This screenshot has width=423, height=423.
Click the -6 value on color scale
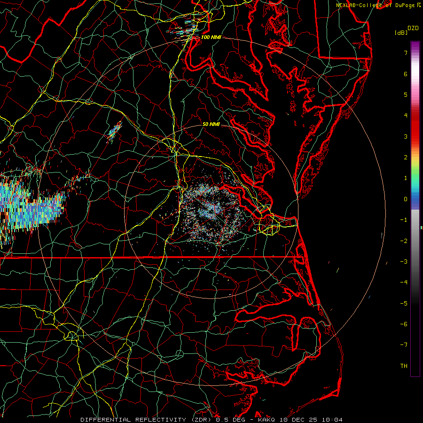pos(404,324)
